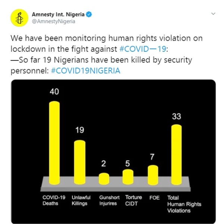Follow the #COVID19NIGERIA hashtag
The image size is (220, 224).
(85, 71)
